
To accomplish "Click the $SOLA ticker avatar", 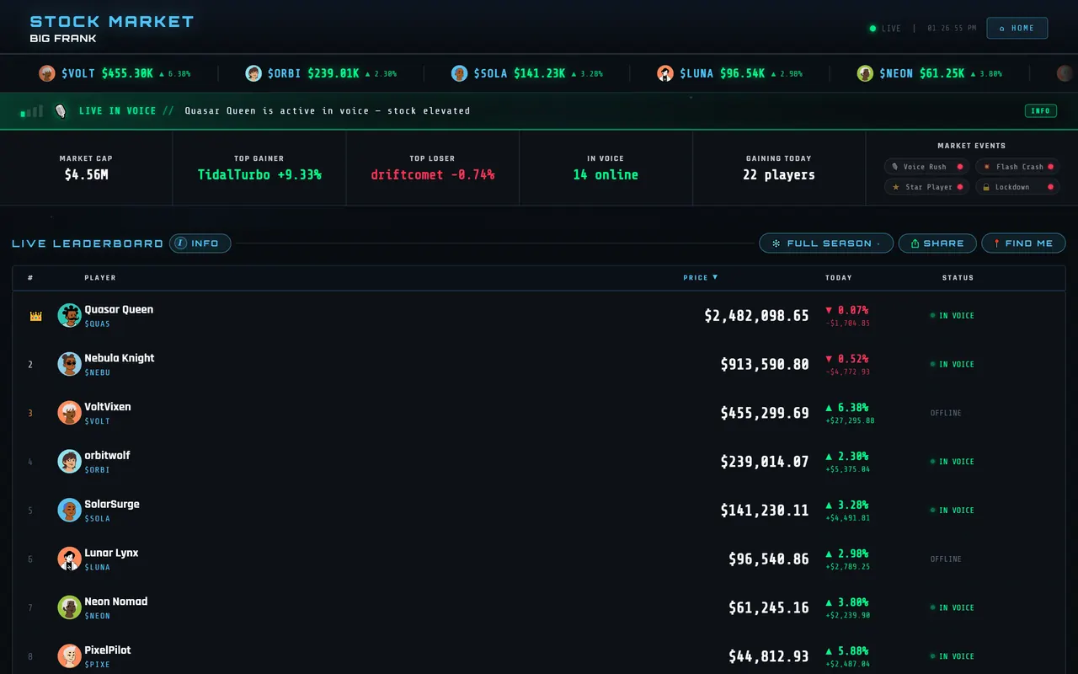I will tap(459, 73).
